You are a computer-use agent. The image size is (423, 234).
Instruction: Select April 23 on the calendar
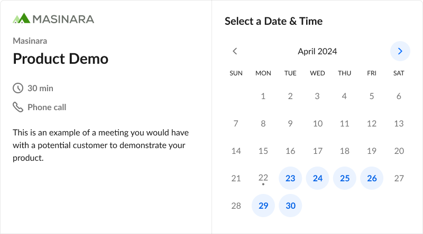[290, 178]
